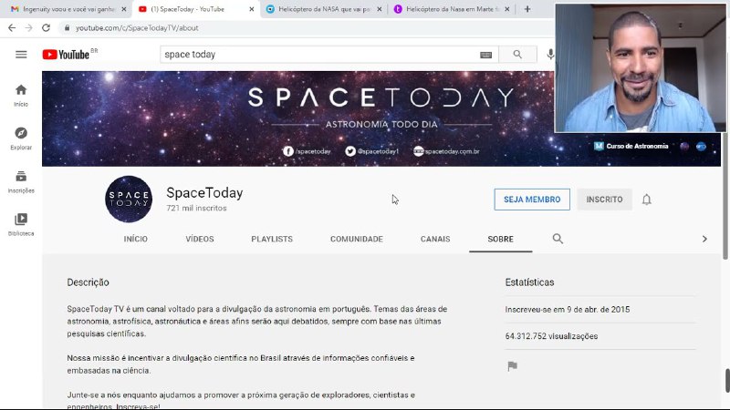This screenshot has width=730, height=410.
Task: Click the 64.312.752 visualizações text
Action: coord(551,336)
